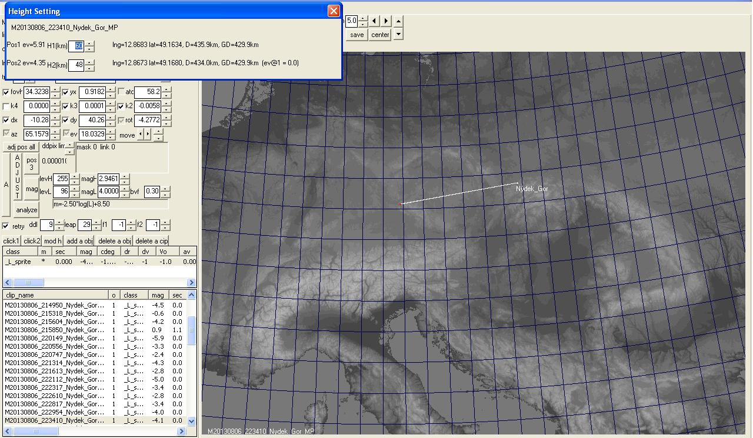753x438 pixels.
Task: Click the fovH value field 34.3238
Action: [37, 92]
